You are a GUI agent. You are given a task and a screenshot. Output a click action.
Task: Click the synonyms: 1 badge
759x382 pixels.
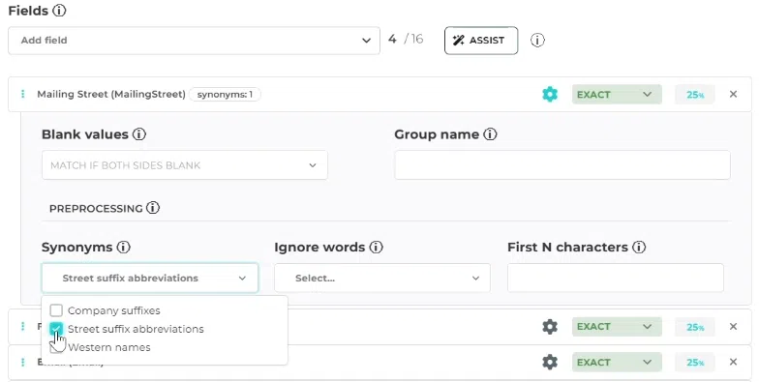pos(225,95)
